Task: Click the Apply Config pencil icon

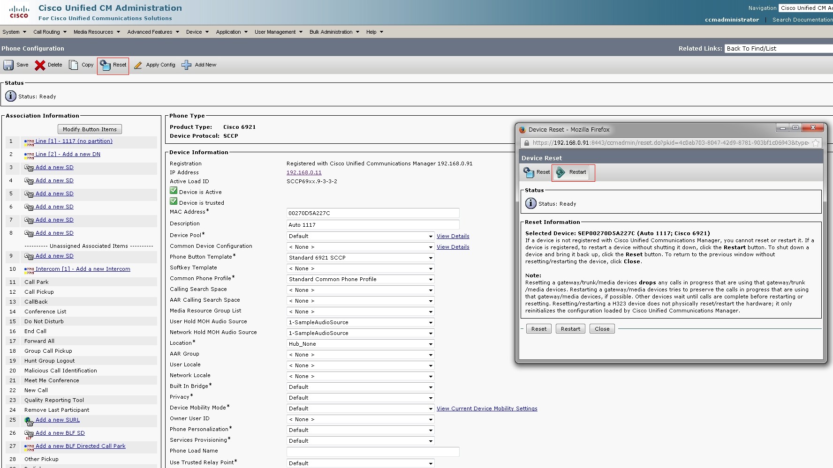Action: [x=138, y=66]
